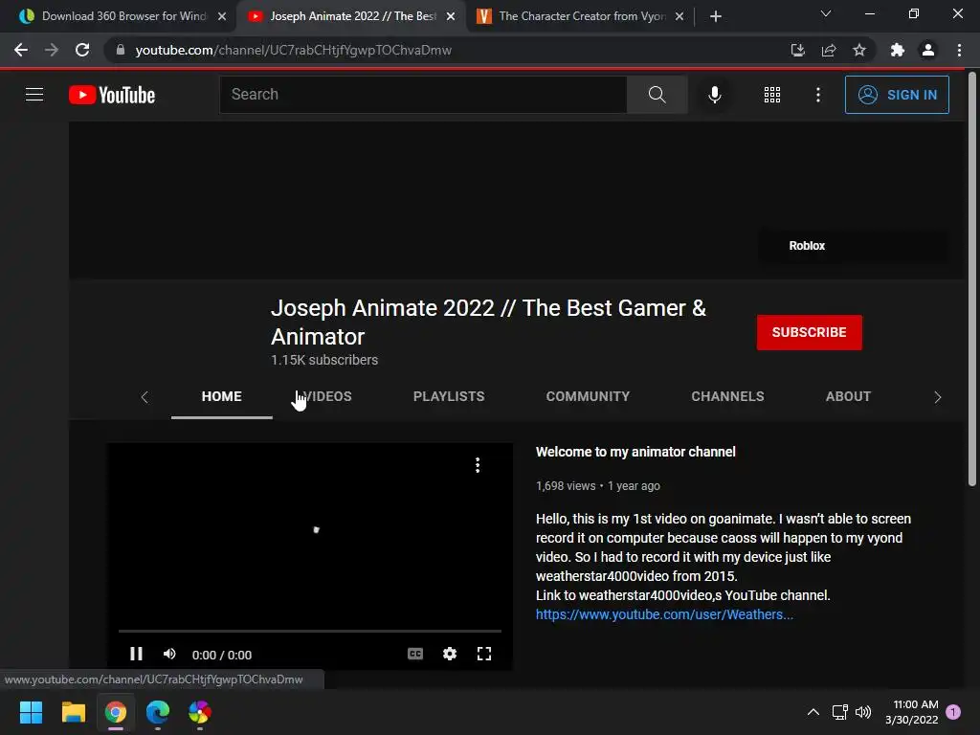Reload the current page
This screenshot has width=980, height=735.
(x=82, y=50)
